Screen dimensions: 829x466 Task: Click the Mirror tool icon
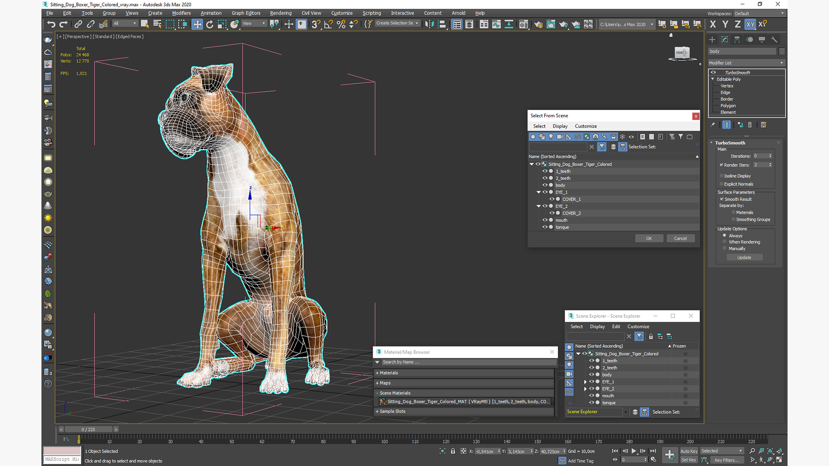coord(429,24)
